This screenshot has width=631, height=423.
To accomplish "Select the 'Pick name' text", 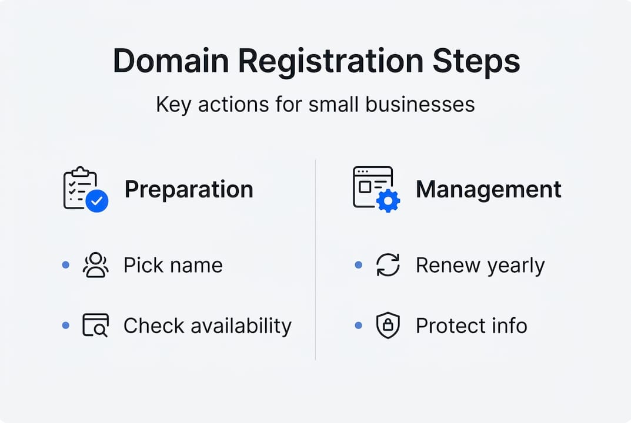I will point(173,265).
